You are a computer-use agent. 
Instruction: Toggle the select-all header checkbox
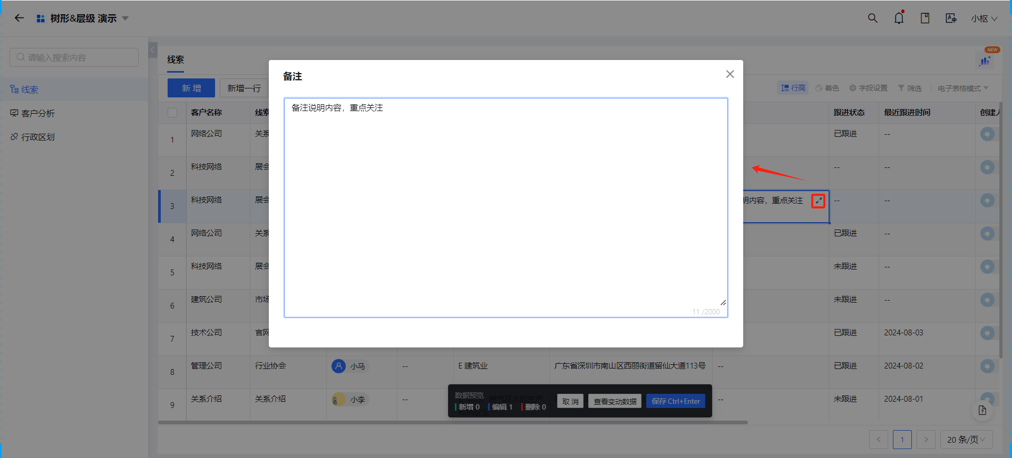coord(172,112)
